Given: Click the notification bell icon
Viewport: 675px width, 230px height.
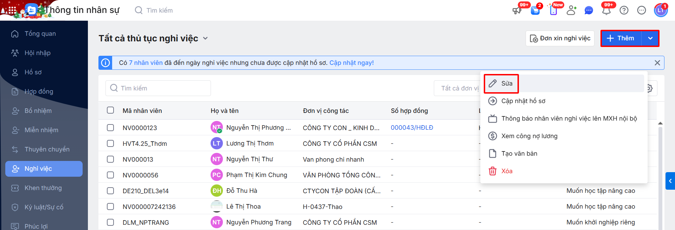Looking at the screenshot, I should [606, 11].
